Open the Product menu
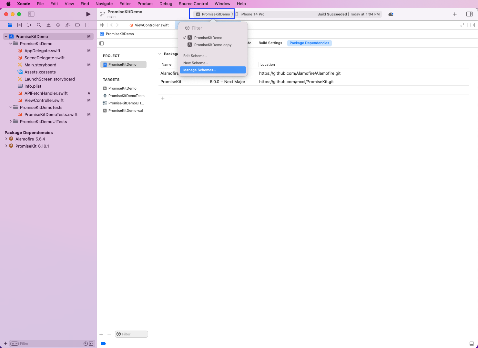Image resolution: width=478 pixels, height=348 pixels. (145, 4)
